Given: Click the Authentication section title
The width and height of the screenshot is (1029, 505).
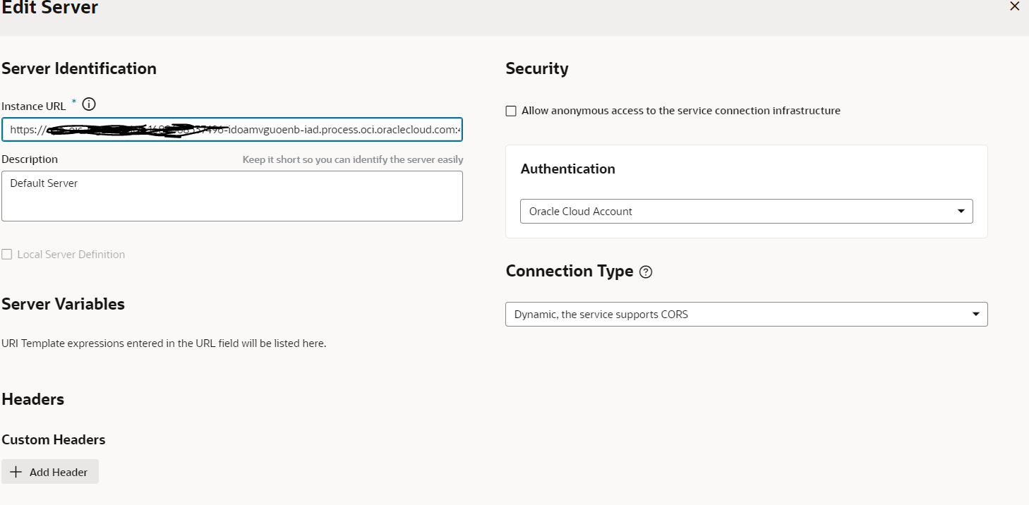Looking at the screenshot, I should 568,169.
